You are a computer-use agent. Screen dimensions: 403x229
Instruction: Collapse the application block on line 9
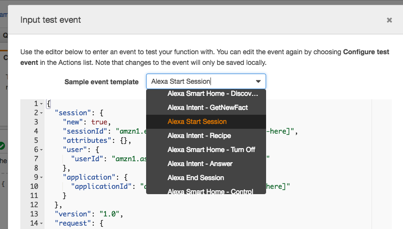[42, 177]
